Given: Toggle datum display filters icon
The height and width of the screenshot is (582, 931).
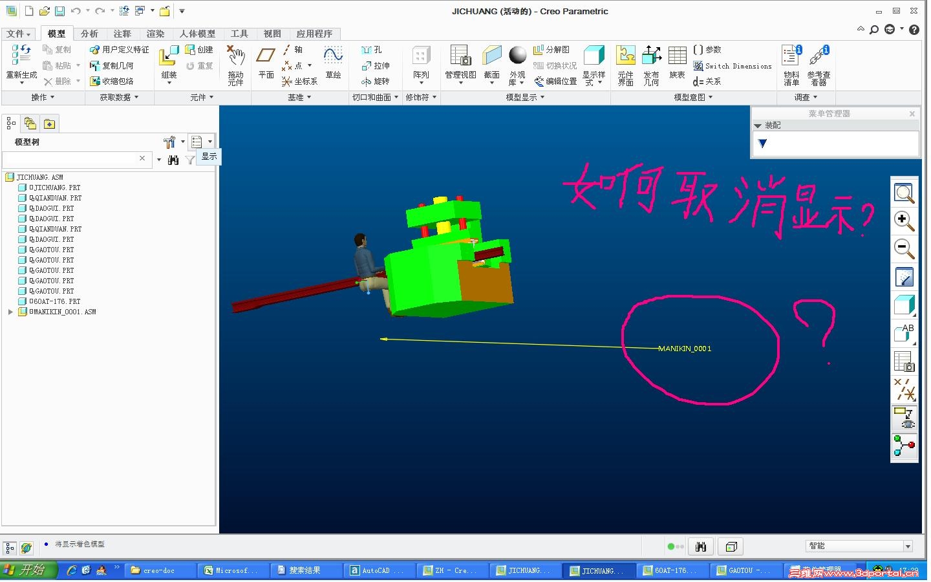Looking at the screenshot, I should pyautogui.click(x=904, y=389).
